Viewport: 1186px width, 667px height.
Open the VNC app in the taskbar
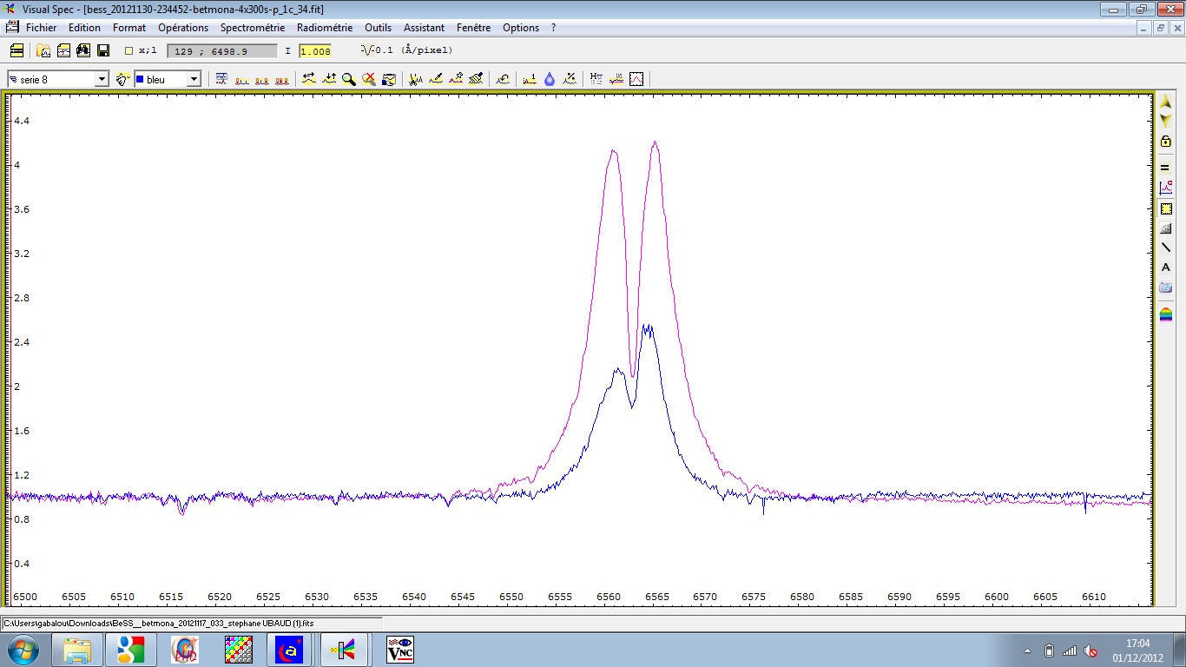pyautogui.click(x=399, y=650)
